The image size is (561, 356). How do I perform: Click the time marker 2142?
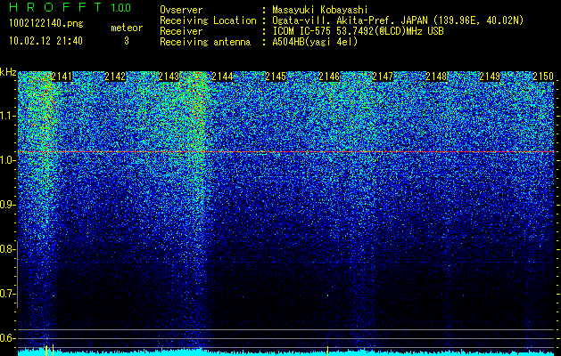[x=115, y=77]
